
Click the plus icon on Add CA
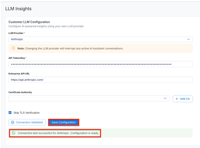177,99
